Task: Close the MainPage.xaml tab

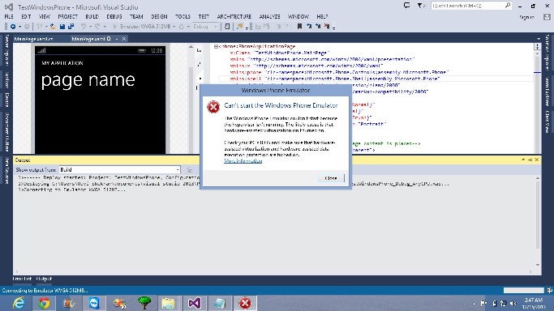Action: [123, 39]
